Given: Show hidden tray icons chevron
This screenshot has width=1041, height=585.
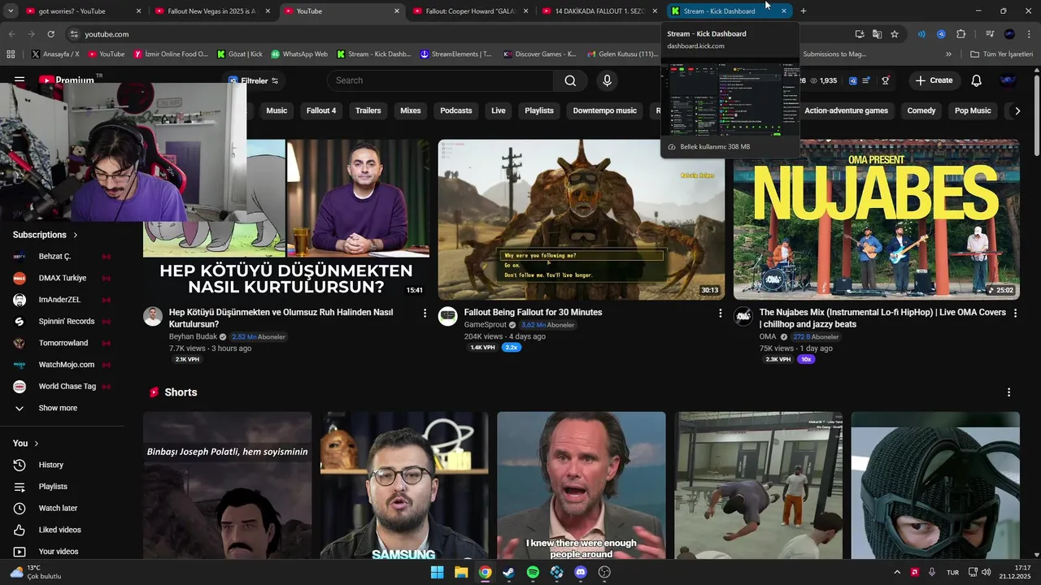Looking at the screenshot, I should coord(897,572).
